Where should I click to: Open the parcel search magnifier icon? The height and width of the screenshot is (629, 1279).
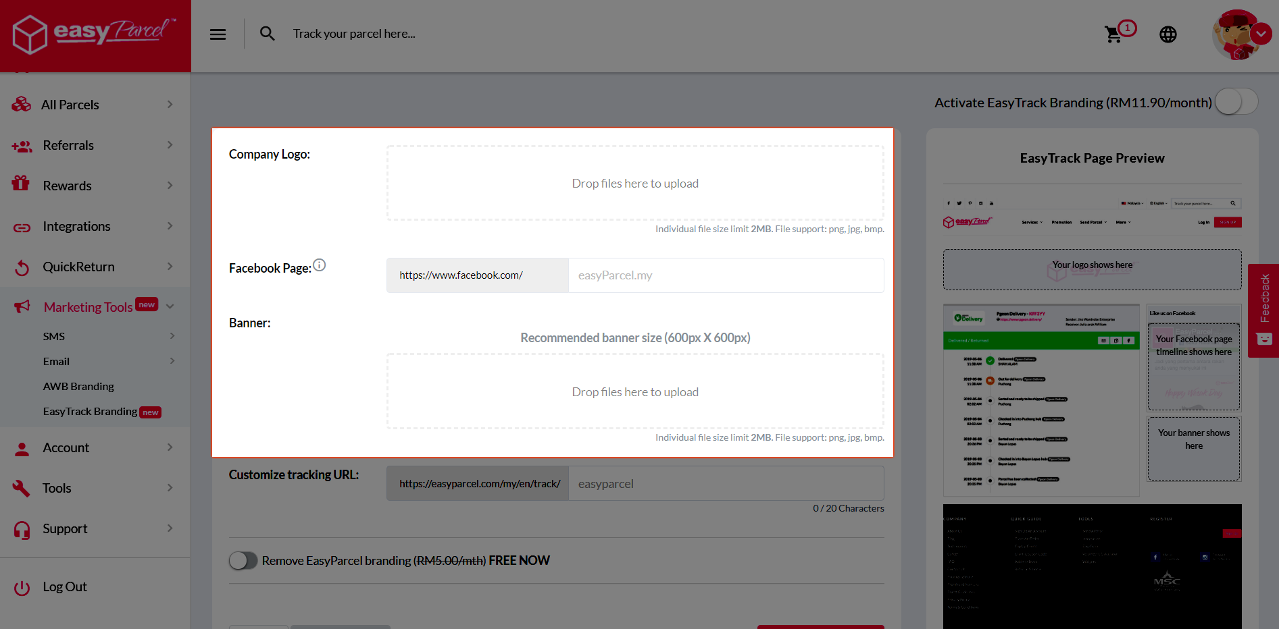click(x=268, y=32)
